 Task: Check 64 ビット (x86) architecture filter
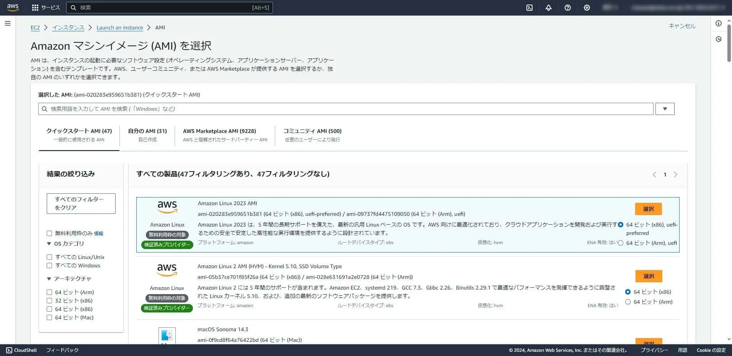point(49,309)
